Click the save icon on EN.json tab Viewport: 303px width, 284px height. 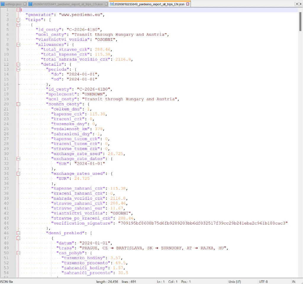click(112, 4)
